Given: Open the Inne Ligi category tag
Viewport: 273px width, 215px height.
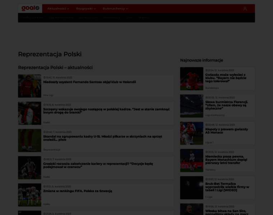Looking at the screenshot, I should 48,95.
